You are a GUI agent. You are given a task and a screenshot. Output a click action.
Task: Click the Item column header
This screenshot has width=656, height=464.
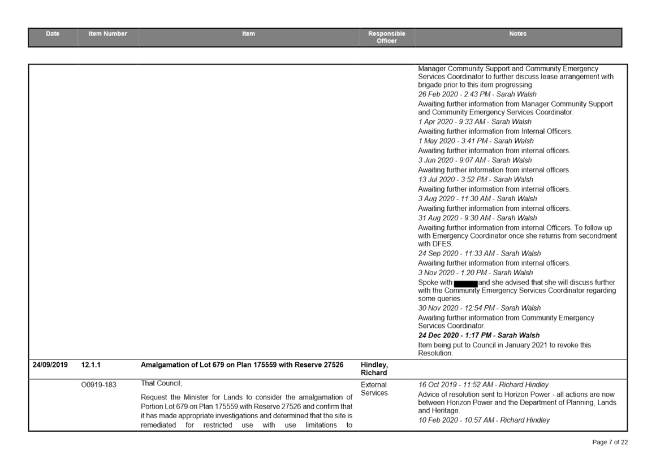248,38
